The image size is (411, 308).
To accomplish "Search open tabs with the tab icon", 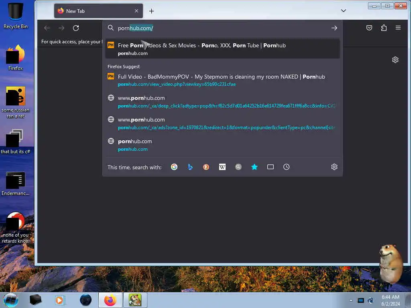I will 271,167.
